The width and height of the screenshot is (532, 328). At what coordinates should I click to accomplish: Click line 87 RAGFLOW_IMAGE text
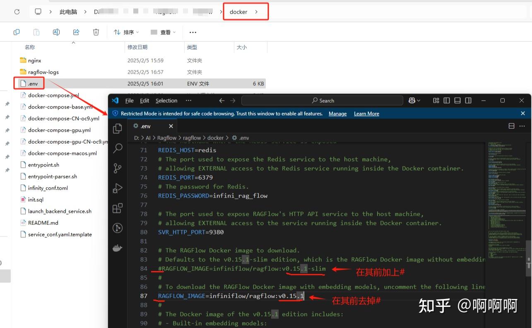coord(231,296)
